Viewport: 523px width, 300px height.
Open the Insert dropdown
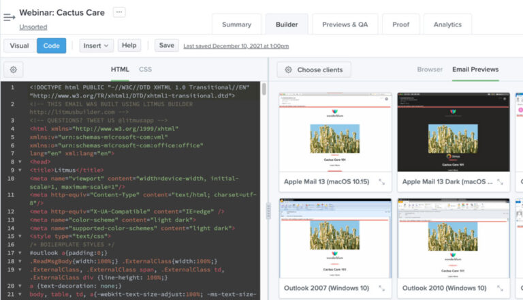click(x=96, y=46)
